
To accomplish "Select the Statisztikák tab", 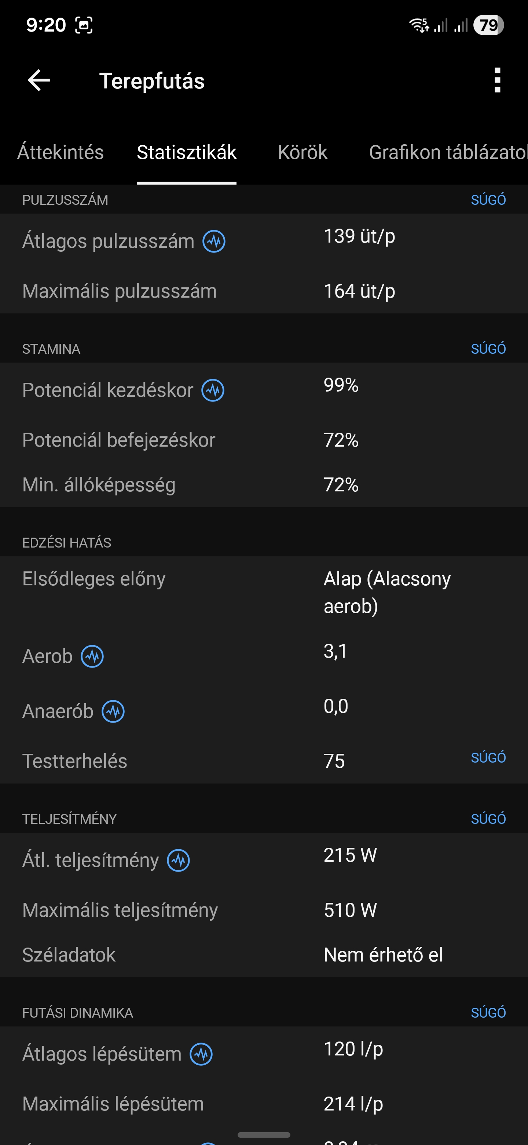I will pyautogui.click(x=187, y=152).
